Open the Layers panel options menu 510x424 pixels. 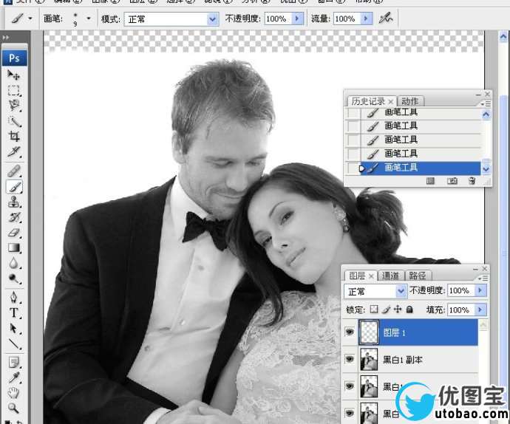pos(483,278)
